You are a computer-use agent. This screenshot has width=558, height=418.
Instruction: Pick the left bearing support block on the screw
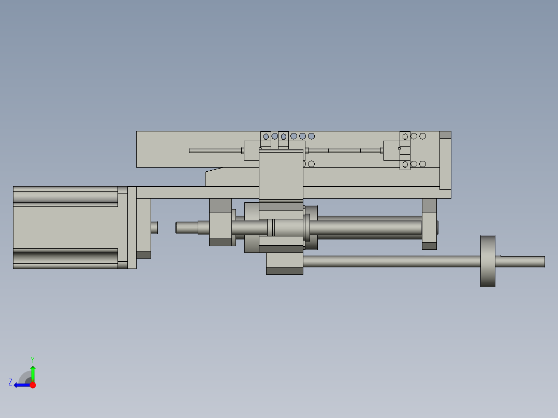pyautogui.click(x=221, y=222)
